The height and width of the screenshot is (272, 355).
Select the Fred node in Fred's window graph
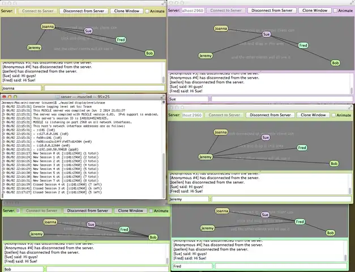point(300,222)
